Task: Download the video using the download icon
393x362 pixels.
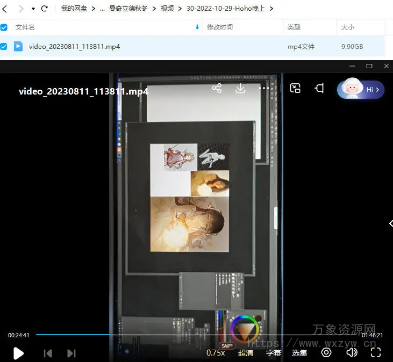Action: pos(240,89)
